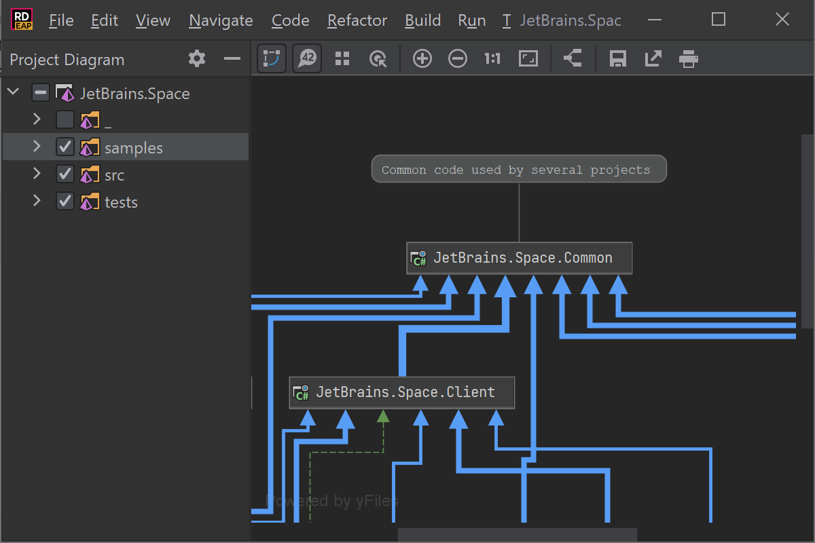Export the diagram to file
This screenshot has height=543, width=815.
(x=653, y=59)
